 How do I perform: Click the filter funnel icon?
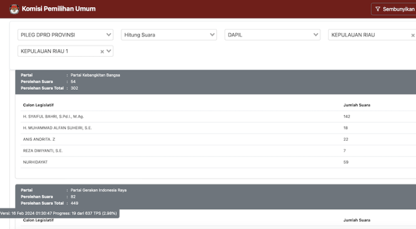378,9
